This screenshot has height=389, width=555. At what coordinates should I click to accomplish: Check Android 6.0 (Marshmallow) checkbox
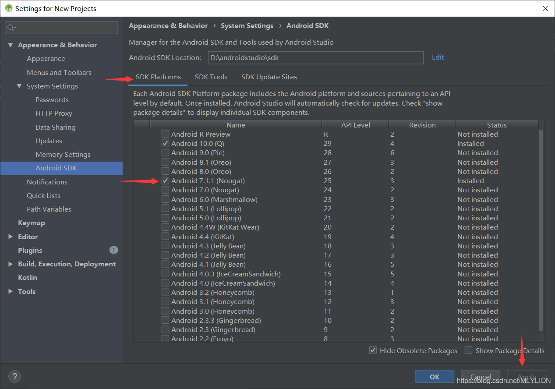click(165, 199)
